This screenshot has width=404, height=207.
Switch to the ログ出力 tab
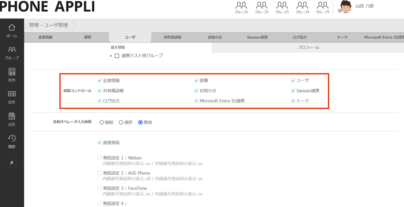[x=299, y=37]
